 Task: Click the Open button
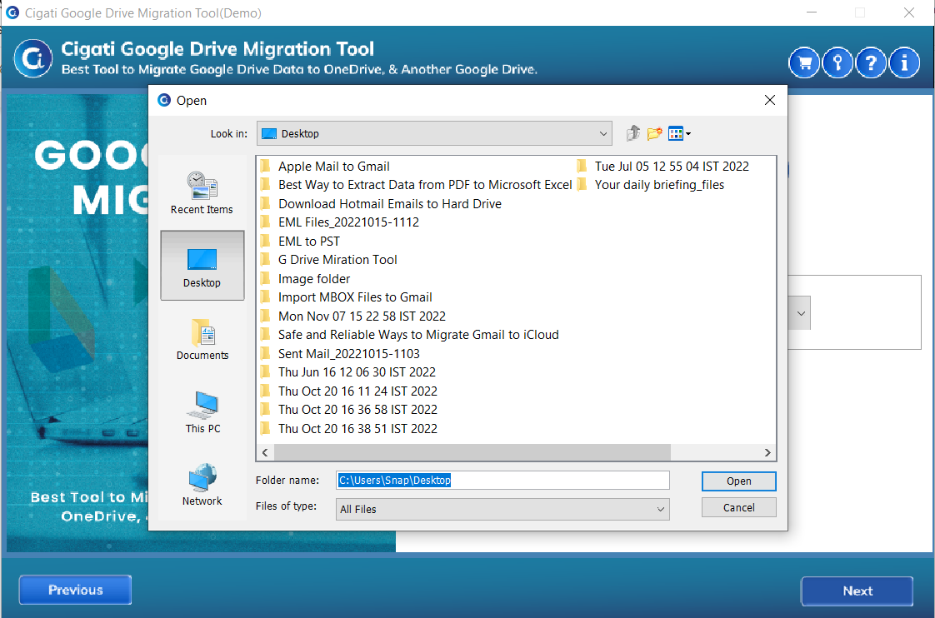[x=739, y=481]
